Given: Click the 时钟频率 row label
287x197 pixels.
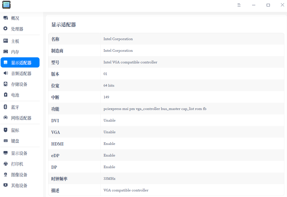Looking at the screenshot, I should [59, 179].
